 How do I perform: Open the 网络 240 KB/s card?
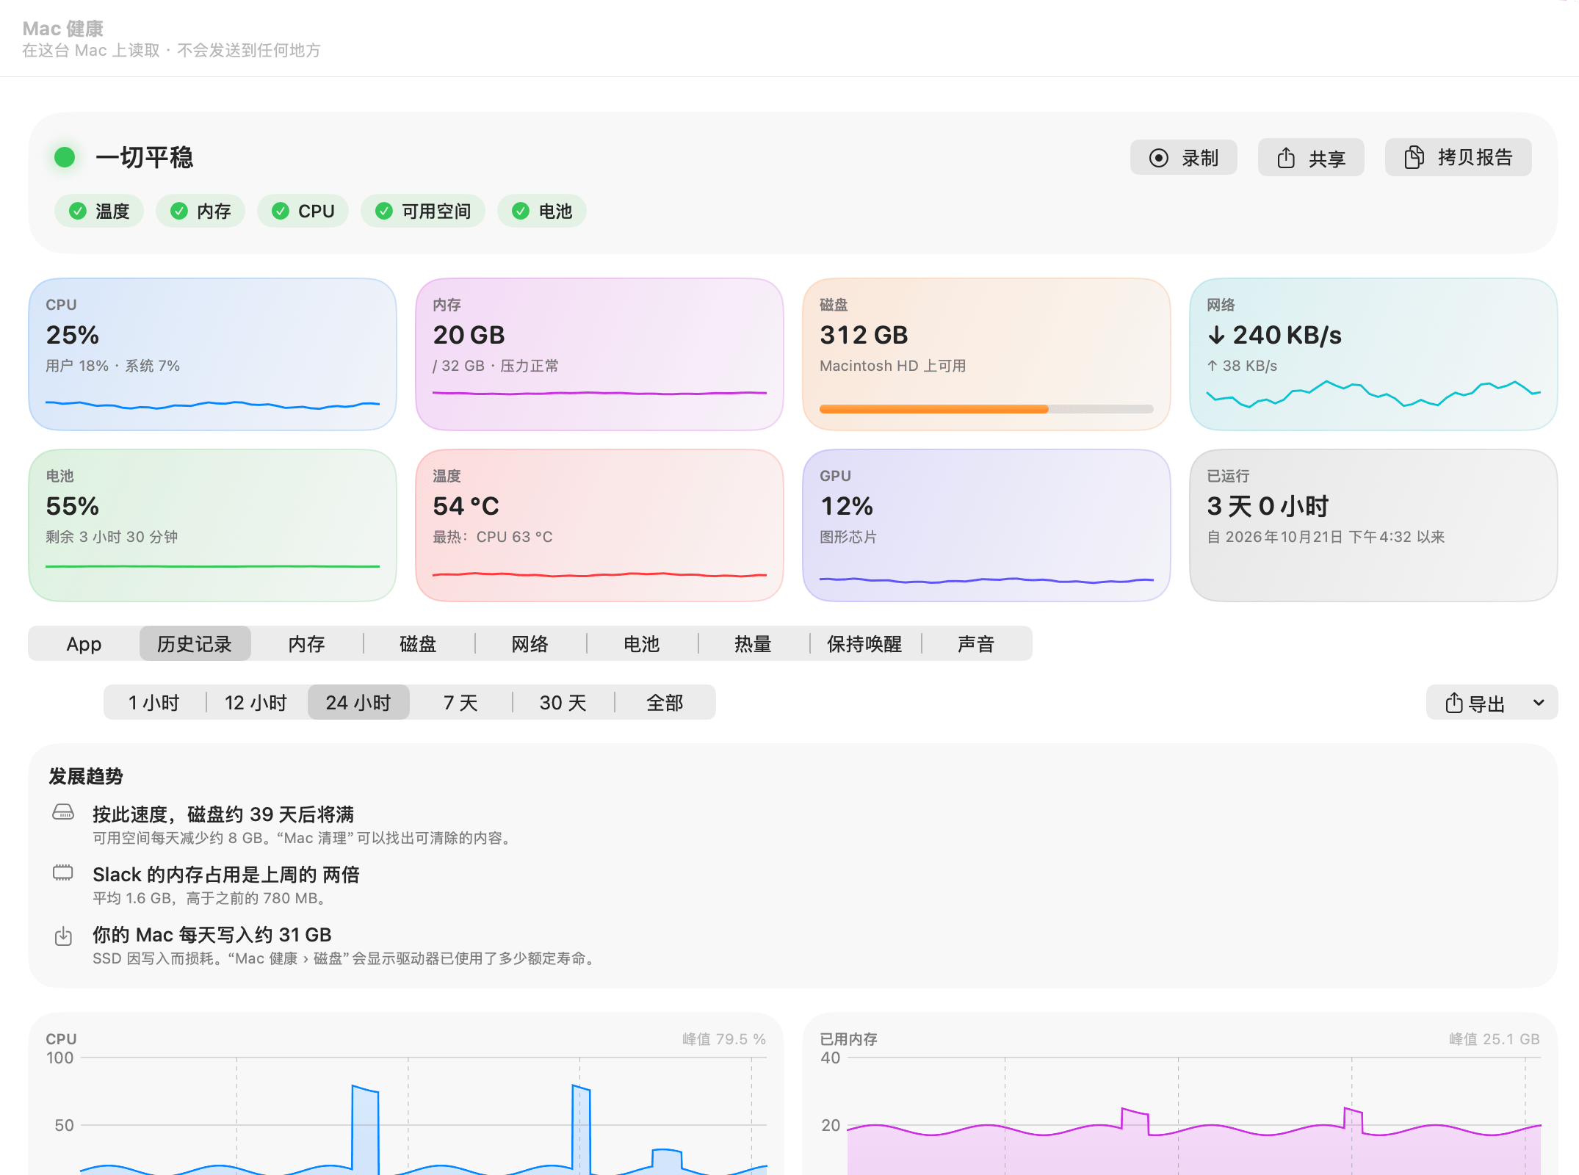tap(1373, 354)
